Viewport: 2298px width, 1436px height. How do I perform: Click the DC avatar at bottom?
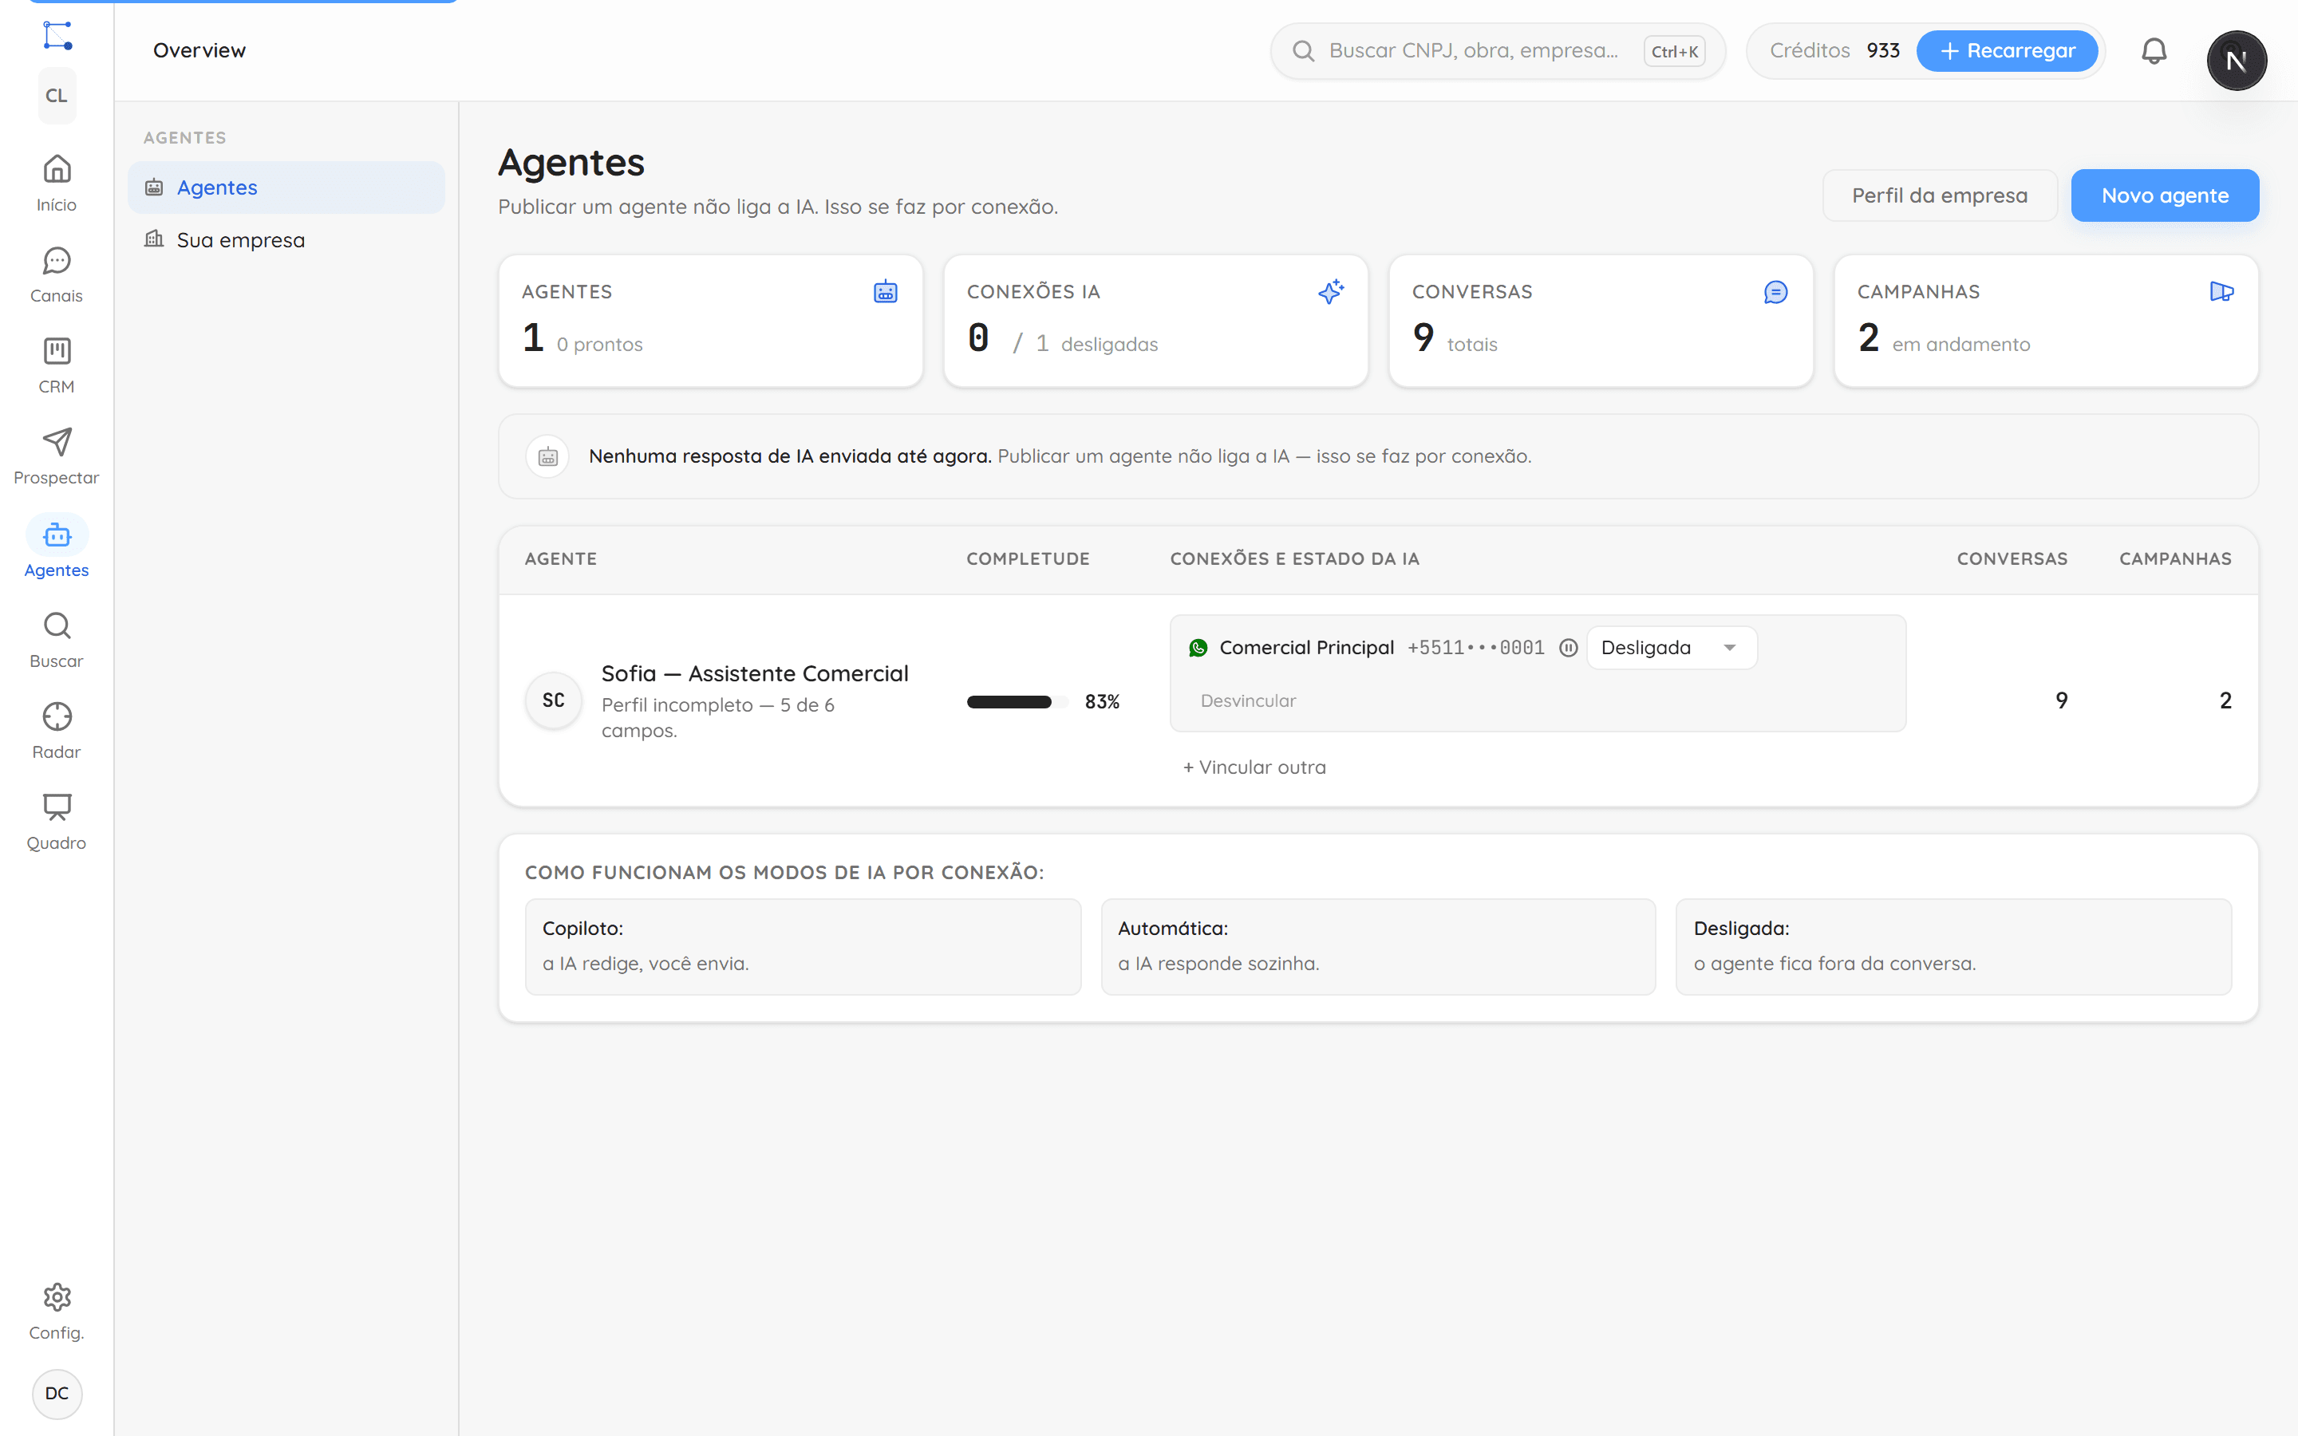[x=57, y=1393]
